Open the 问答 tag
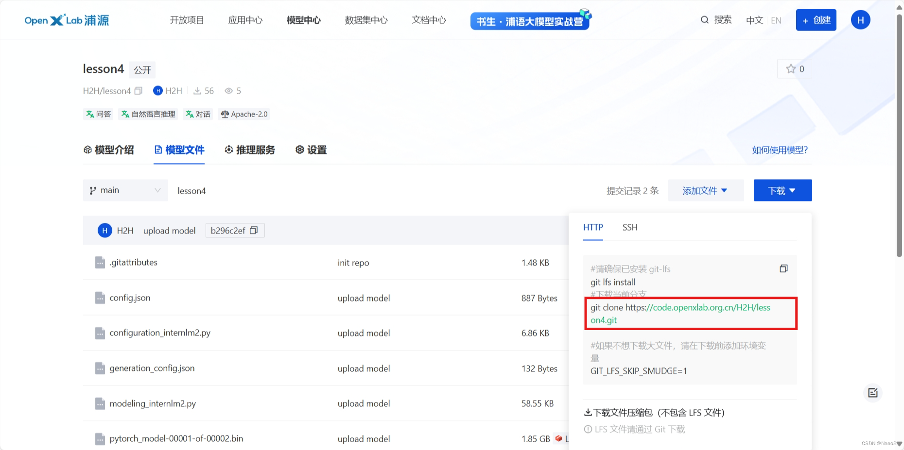Image resolution: width=904 pixels, height=450 pixels. click(x=98, y=114)
